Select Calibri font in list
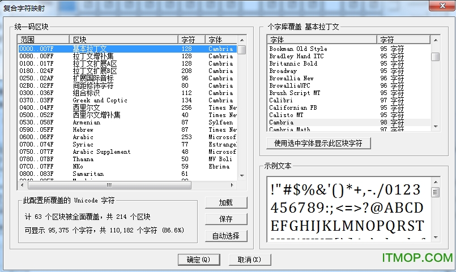456x272 pixels. pos(349,100)
